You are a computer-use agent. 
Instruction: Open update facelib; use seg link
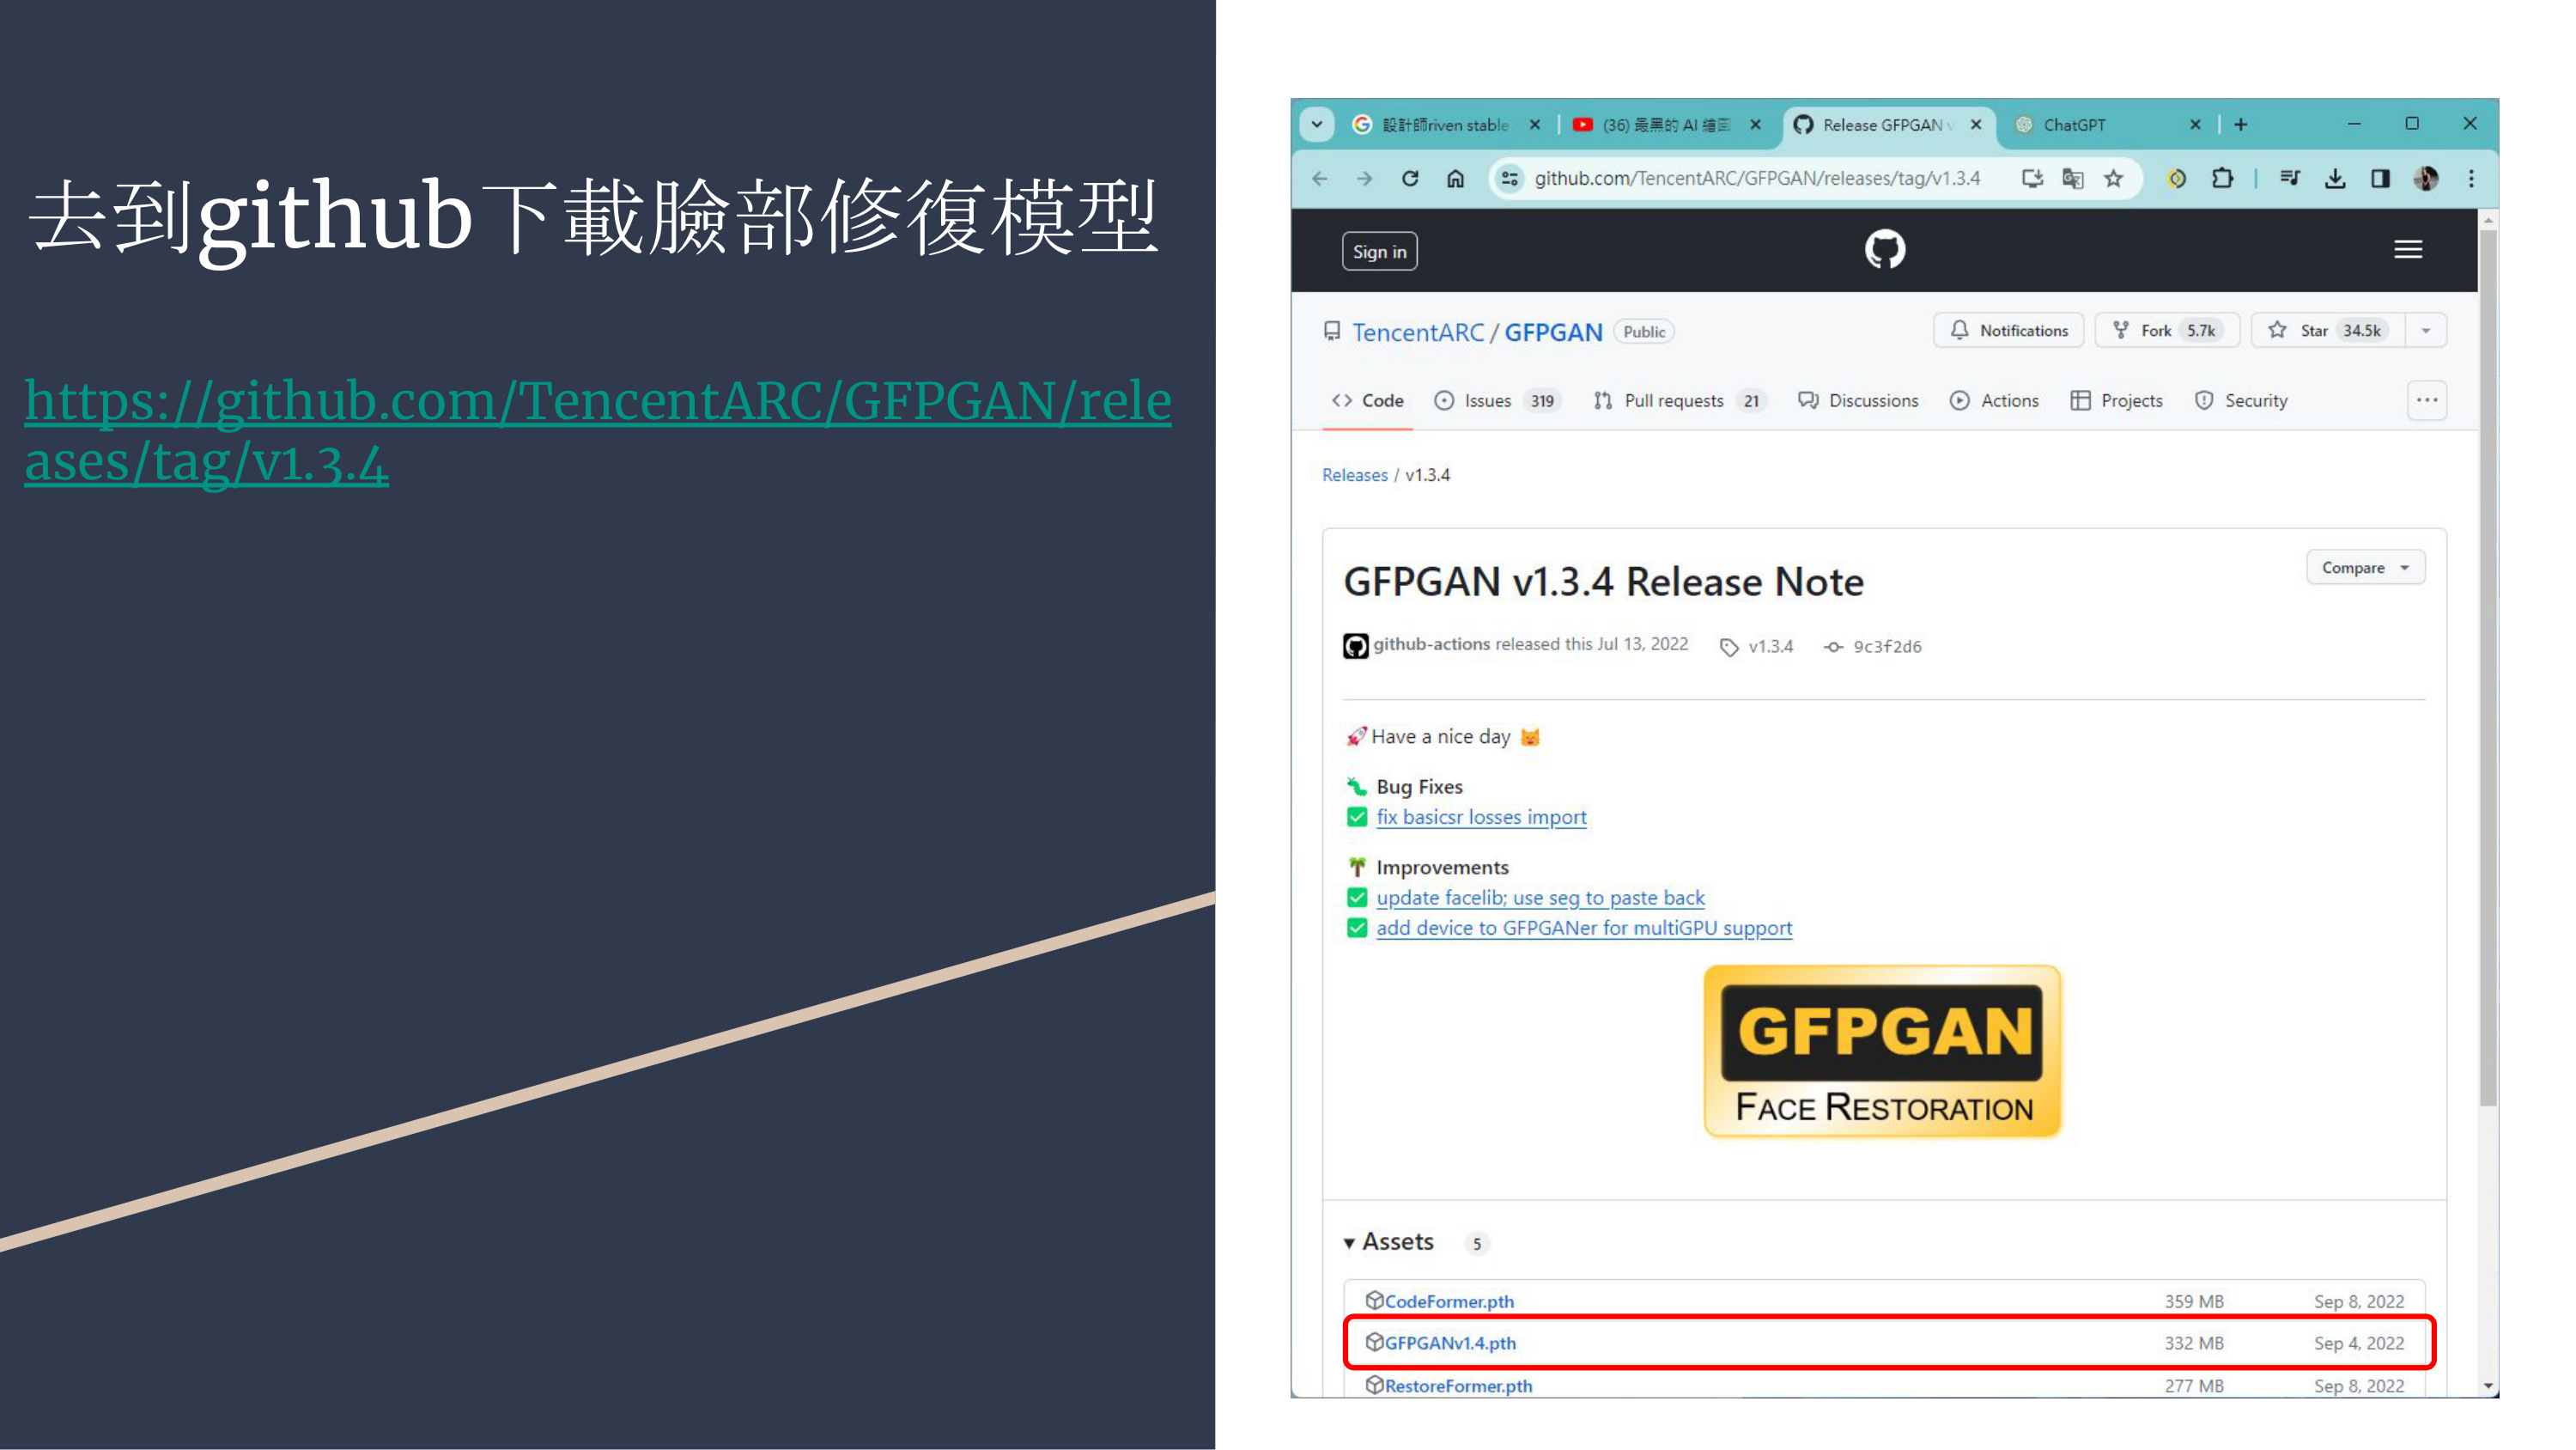point(1540,899)
